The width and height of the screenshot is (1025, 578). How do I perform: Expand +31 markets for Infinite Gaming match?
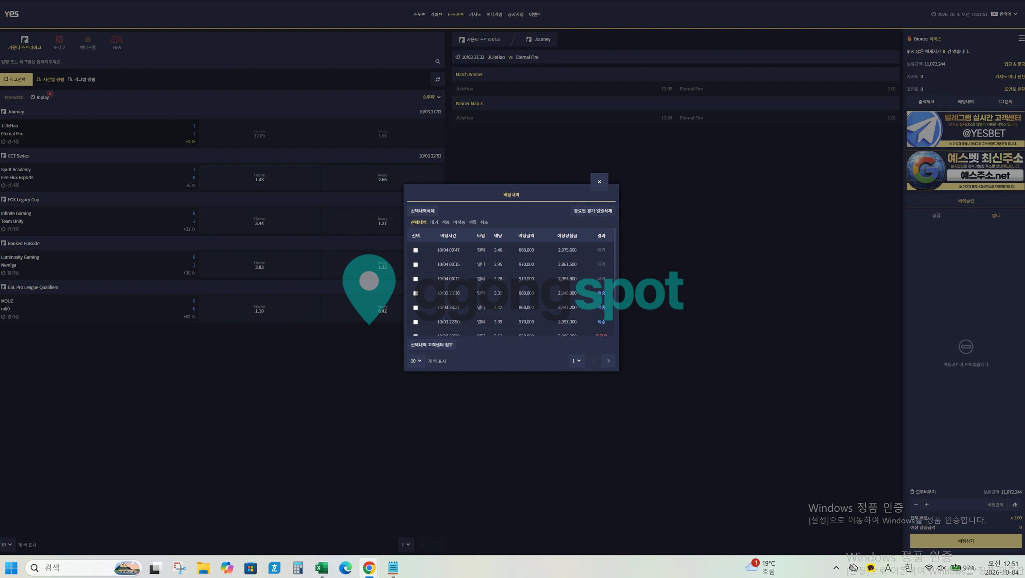(189, 229)
